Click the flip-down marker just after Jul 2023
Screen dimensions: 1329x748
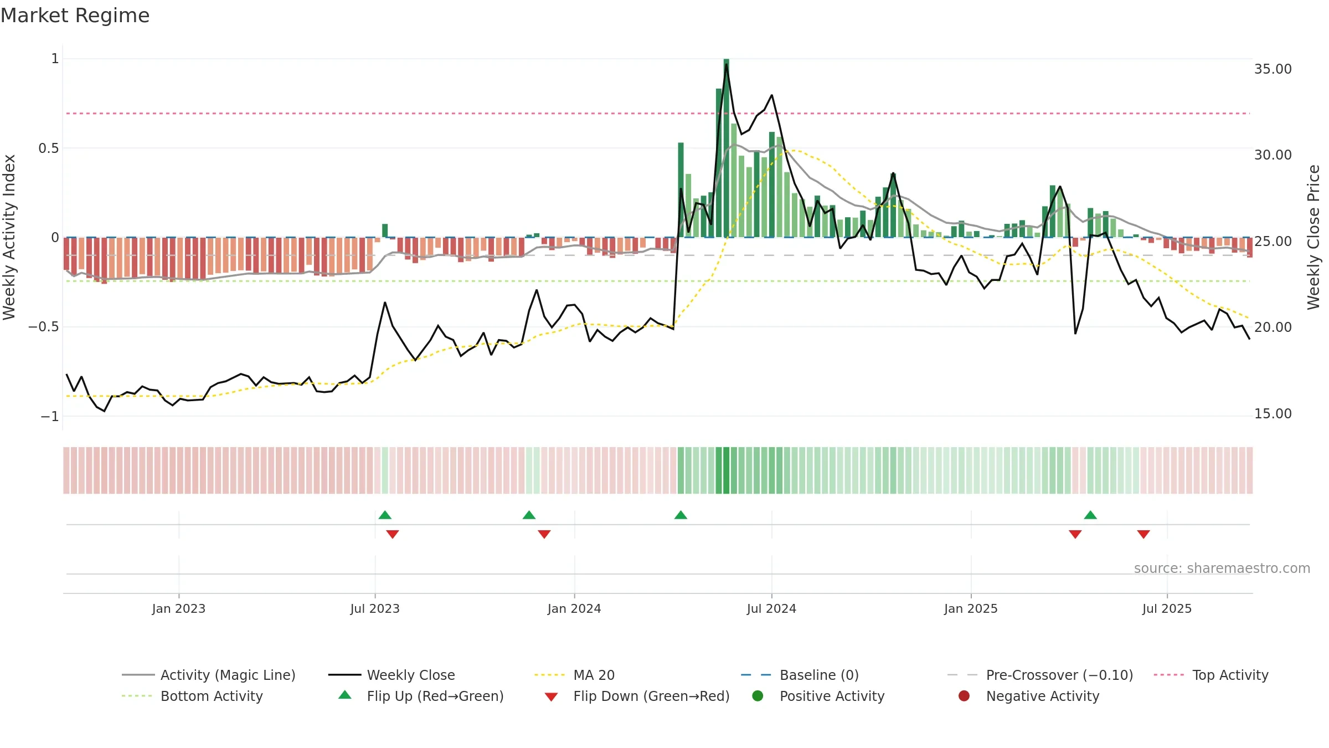pos(393,534)
